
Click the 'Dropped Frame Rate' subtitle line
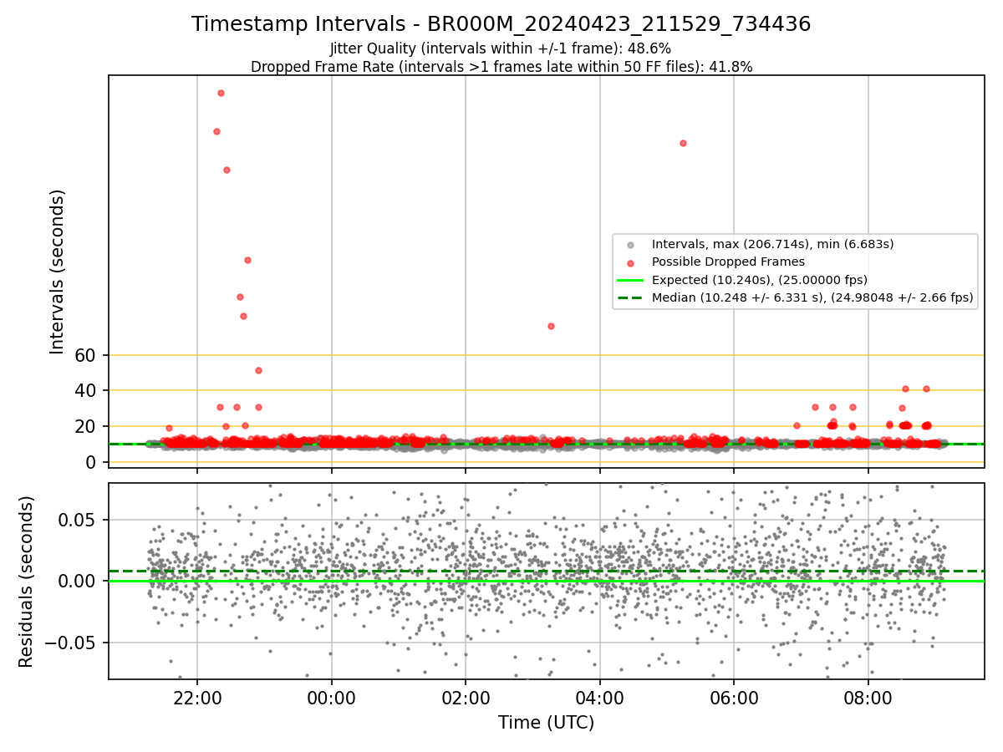[x=501, y=67]
